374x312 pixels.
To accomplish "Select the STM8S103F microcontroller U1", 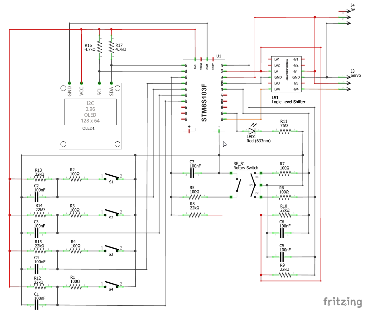I will coord(204,95).
